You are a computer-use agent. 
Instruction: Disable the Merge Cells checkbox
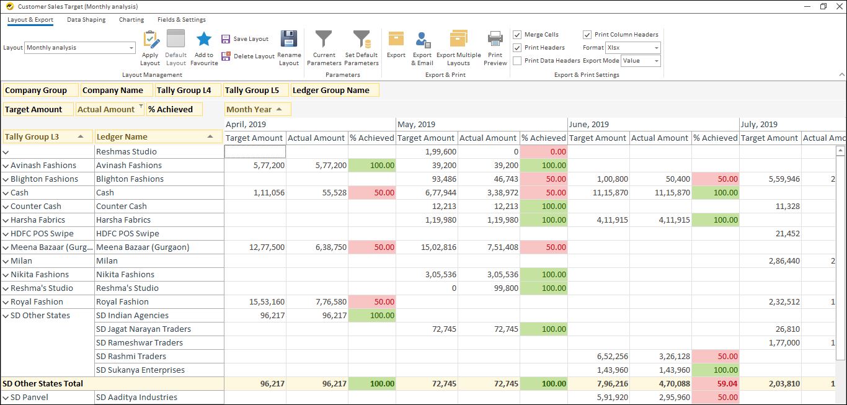click(517, 34)
